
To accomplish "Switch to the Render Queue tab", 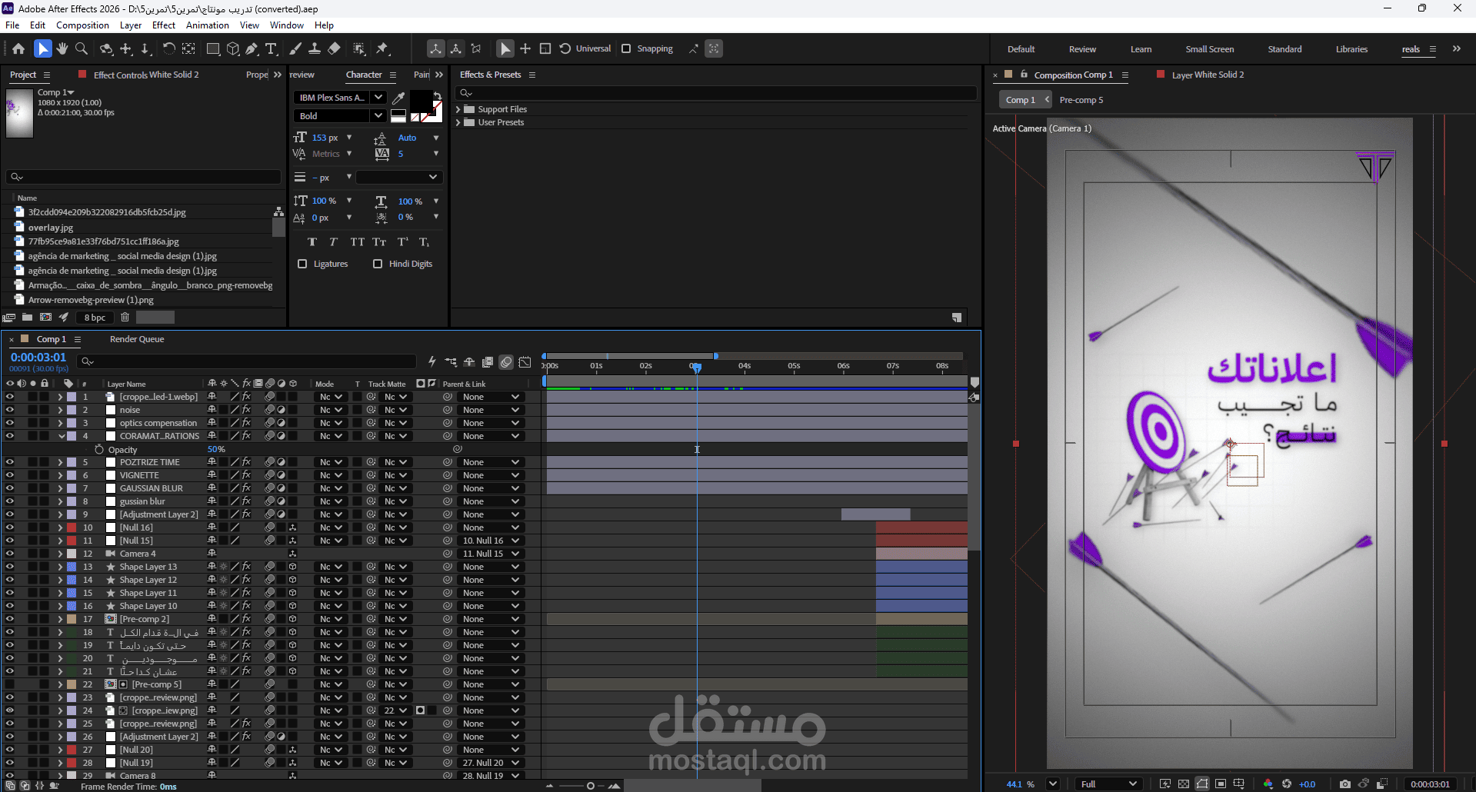I will (x=137, y=339).
